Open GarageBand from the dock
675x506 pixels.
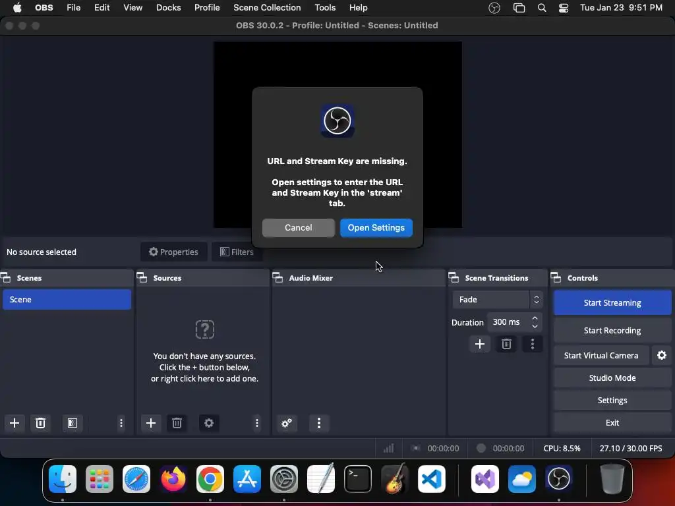(x=395, y=479)
